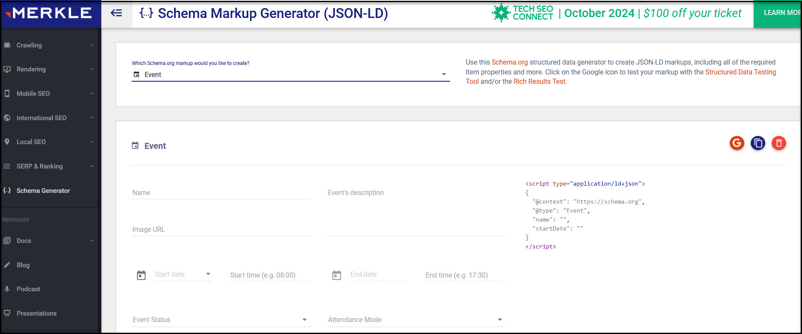Click the LEARN MORE button
The width and height of the screenshot is (802, 334).
coord(778,13)
